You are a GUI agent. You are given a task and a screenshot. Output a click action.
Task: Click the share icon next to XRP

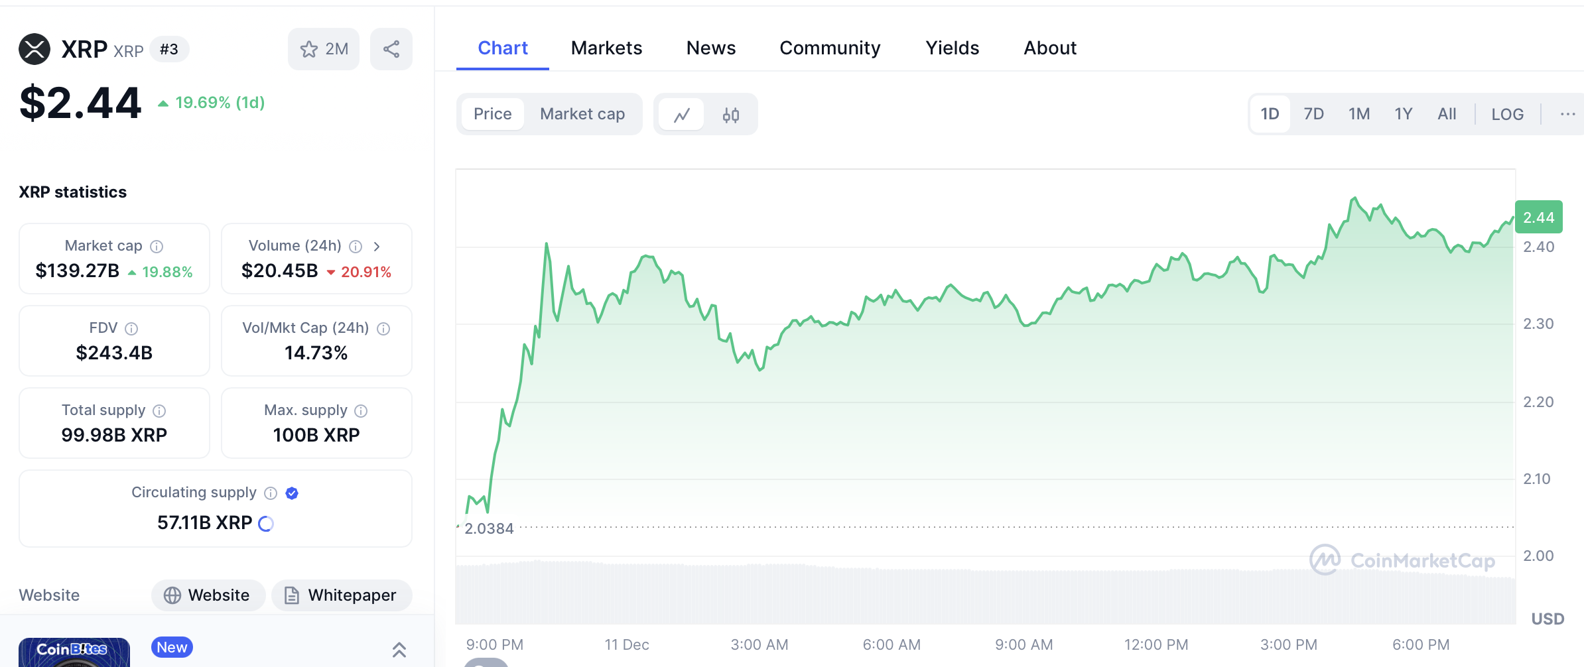391,49
